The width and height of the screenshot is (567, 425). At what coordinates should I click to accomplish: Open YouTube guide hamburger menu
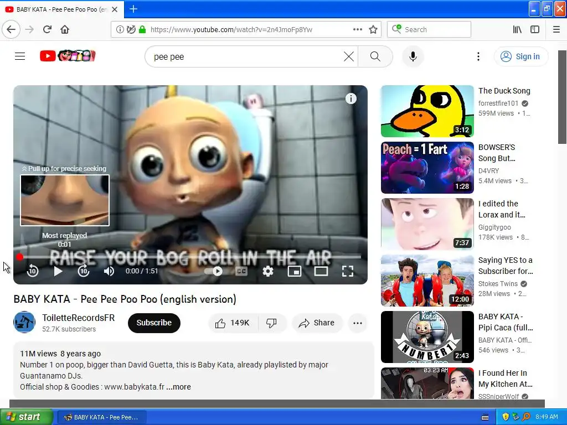click(x=20, y=56)
